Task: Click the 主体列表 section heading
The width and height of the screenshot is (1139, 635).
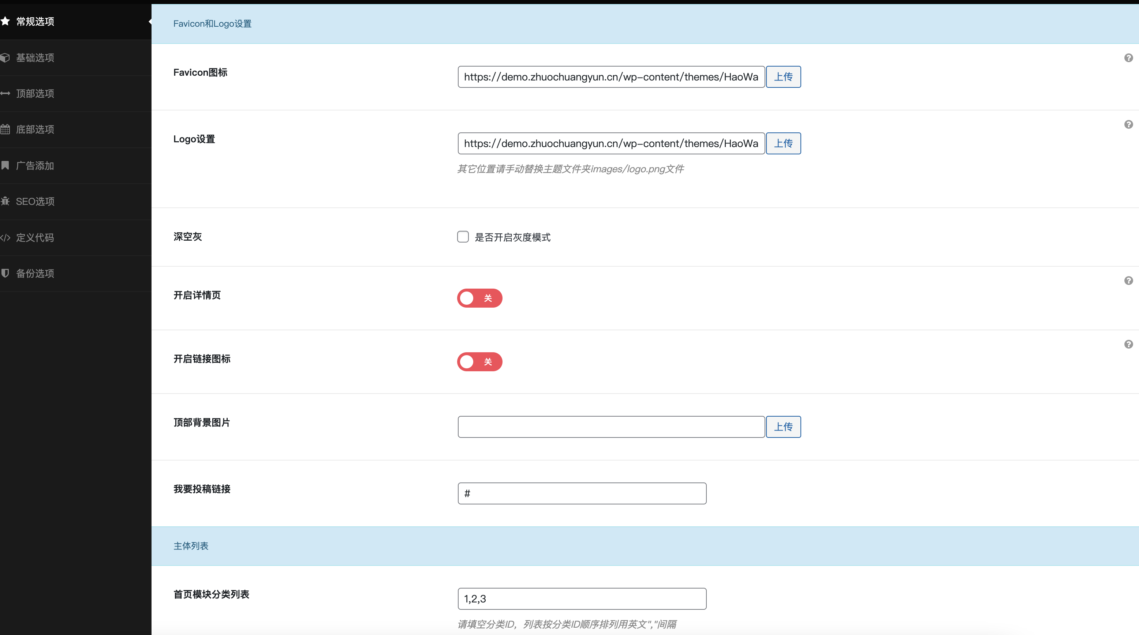Action: coord(191,546)
